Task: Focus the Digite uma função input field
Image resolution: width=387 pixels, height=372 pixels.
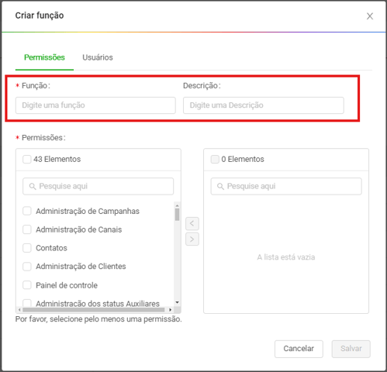Action: click(x=95, y=105)
